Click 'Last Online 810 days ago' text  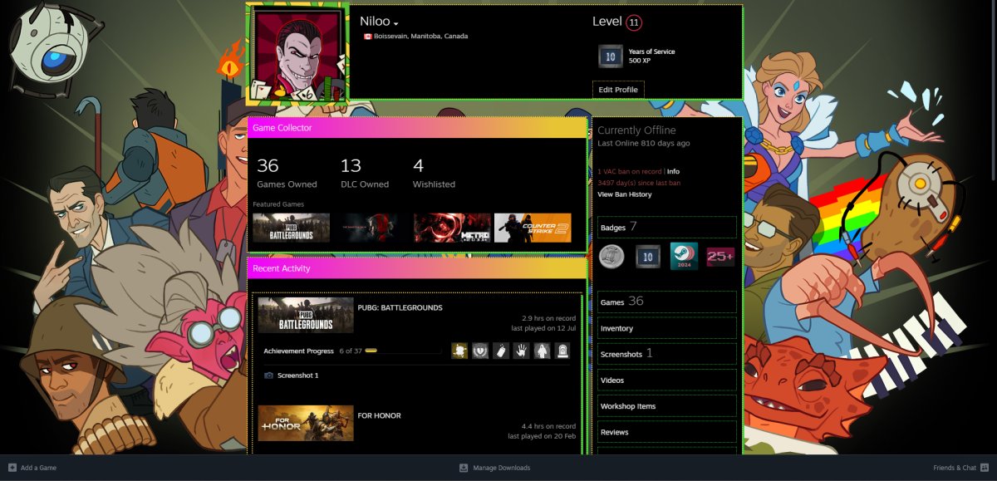tap(644, 143)
